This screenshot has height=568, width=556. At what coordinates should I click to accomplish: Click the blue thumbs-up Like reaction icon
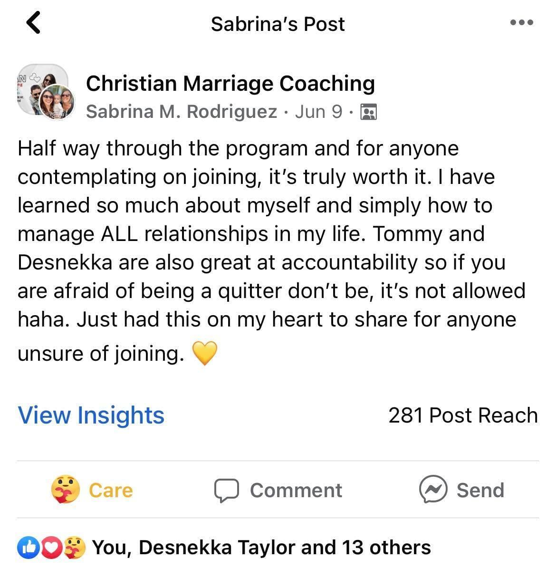27,548
